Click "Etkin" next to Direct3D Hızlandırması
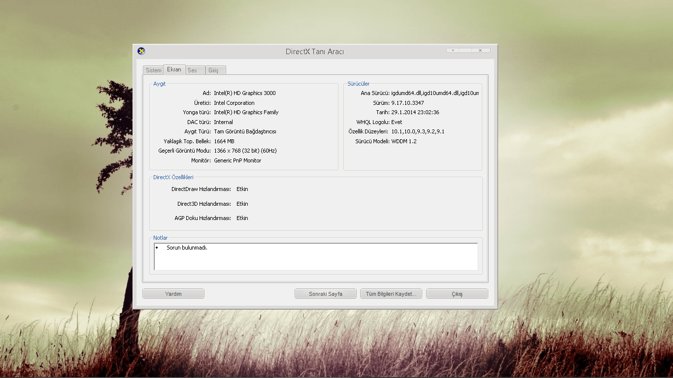This screenshot has height=378, width=673. (242, 204)
